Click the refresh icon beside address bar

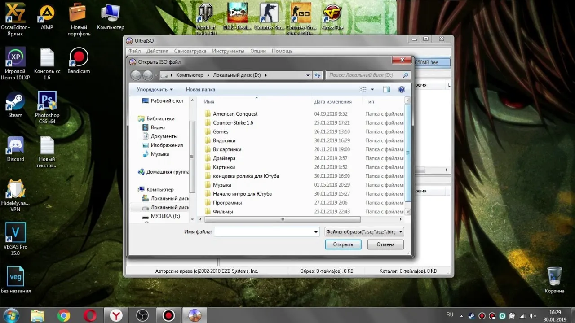[x=318, y=75]
